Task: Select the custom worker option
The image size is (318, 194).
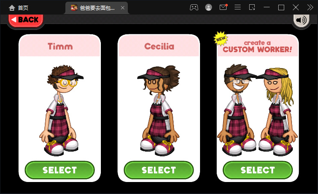Action: 258,170
